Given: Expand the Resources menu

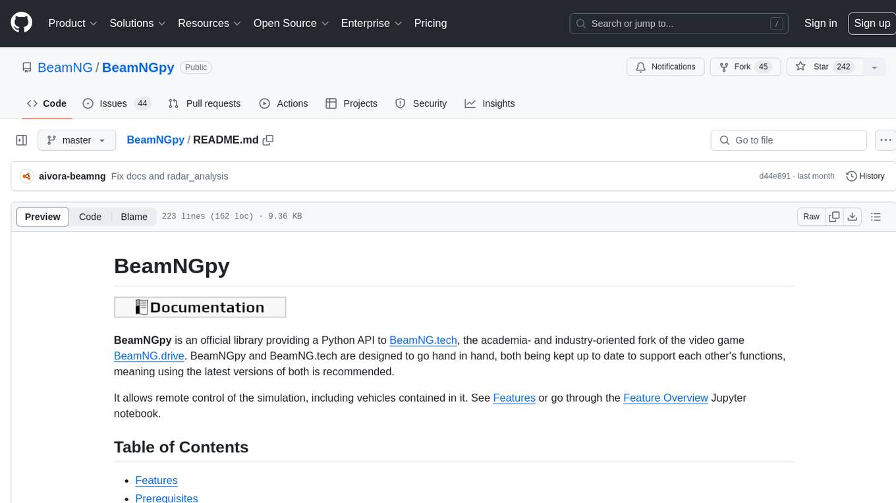Looking at the screenshot, I should coord(210,23).
